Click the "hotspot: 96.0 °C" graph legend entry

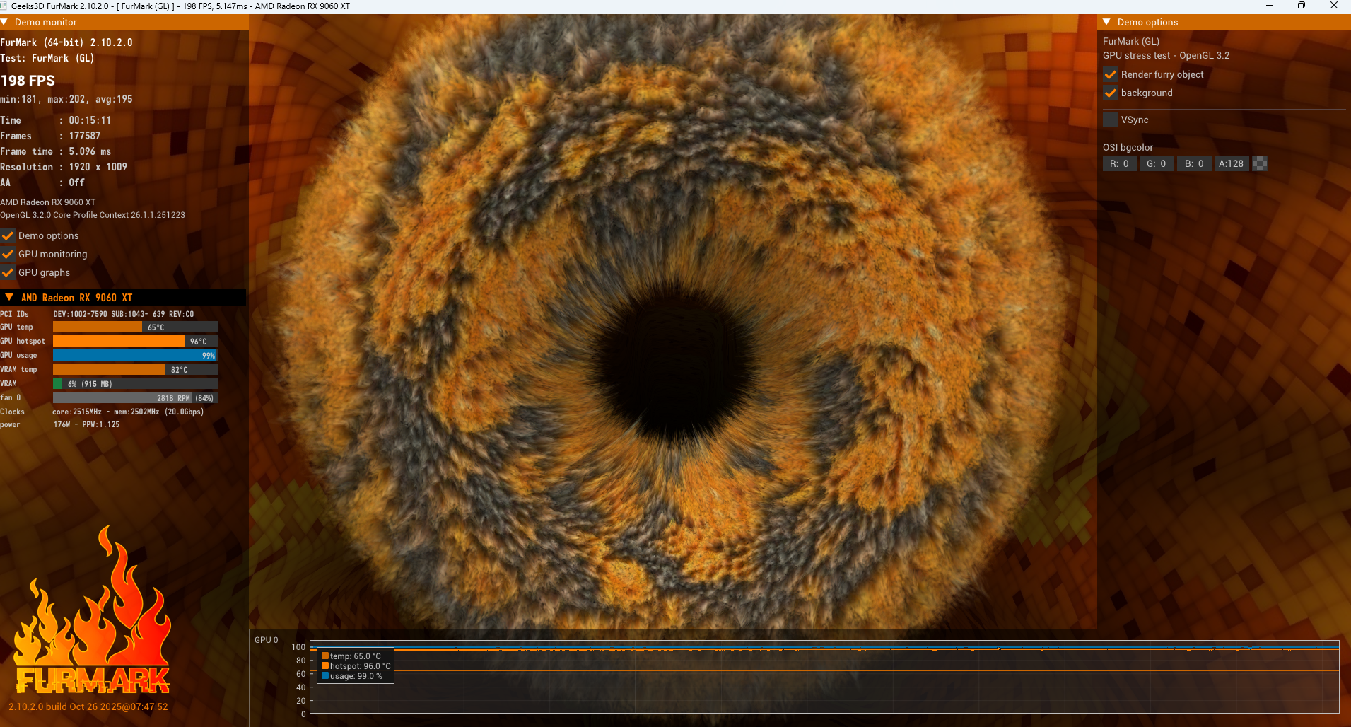click(356, 666)
